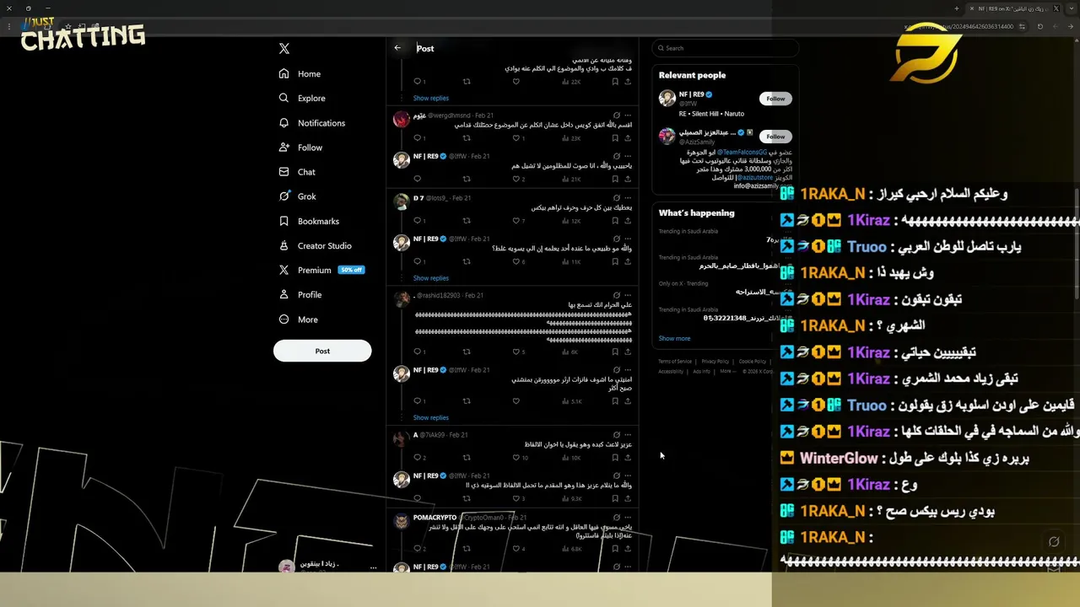Like the @rashid182903 reply with 5 likes
Image resolution: width=1080 pixels, height=607 pixels.
(x=516, y=352)
